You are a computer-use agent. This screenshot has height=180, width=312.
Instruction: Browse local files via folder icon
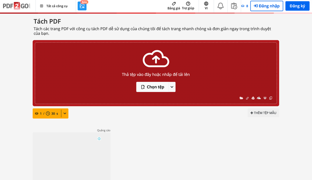(241, 98)
